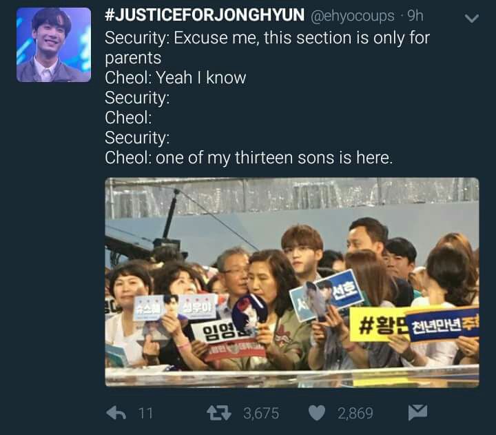Click the 3,675 retweets count
Viewport: 496px width, 435px height.
pos(261,414)
